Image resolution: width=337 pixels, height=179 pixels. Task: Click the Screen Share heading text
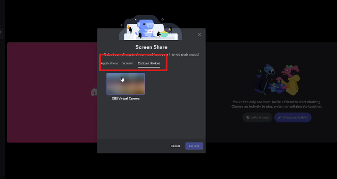coord(151,47)
